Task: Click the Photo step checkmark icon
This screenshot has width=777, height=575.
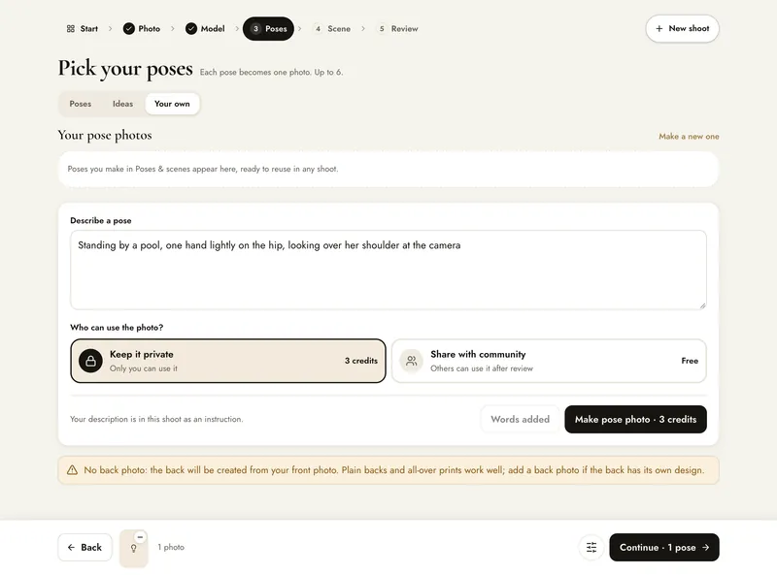Action: click(129, 29)
